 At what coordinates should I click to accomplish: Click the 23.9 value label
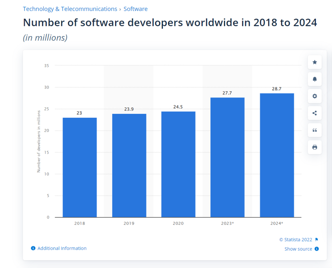pos(129,109)
